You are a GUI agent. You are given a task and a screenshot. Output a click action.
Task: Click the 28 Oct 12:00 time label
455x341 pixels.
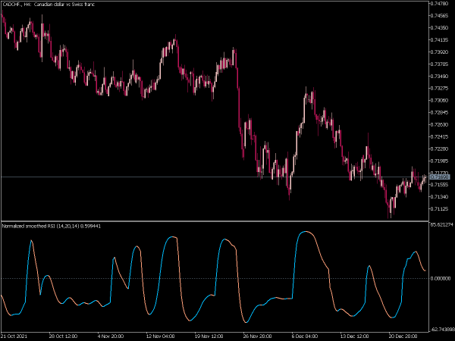63,336
